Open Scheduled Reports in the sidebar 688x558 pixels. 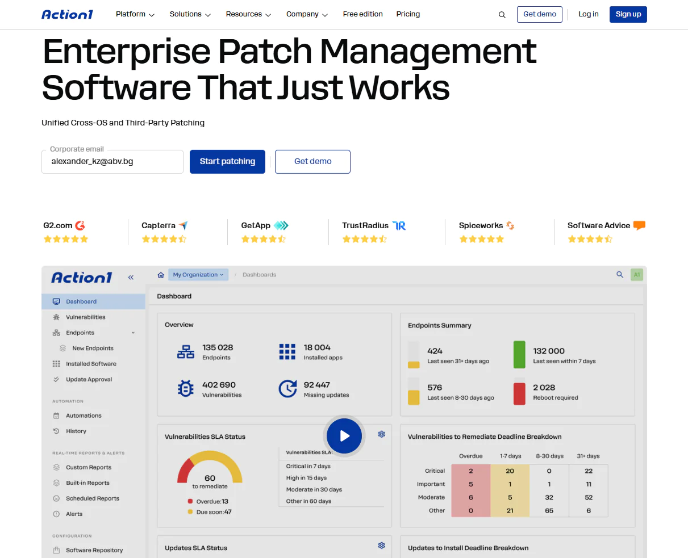[x=93, y=498]
